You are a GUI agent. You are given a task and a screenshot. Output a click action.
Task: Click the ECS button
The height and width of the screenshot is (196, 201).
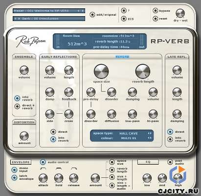point(124,19)
